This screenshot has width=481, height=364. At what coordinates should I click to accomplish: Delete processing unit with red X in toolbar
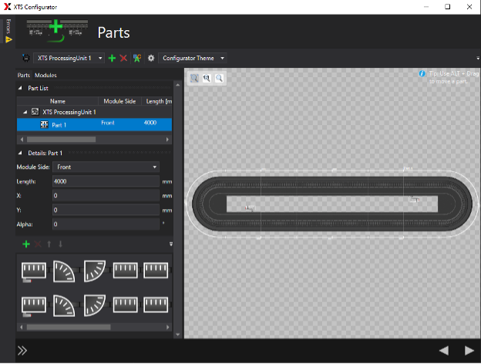pos(123,58)
